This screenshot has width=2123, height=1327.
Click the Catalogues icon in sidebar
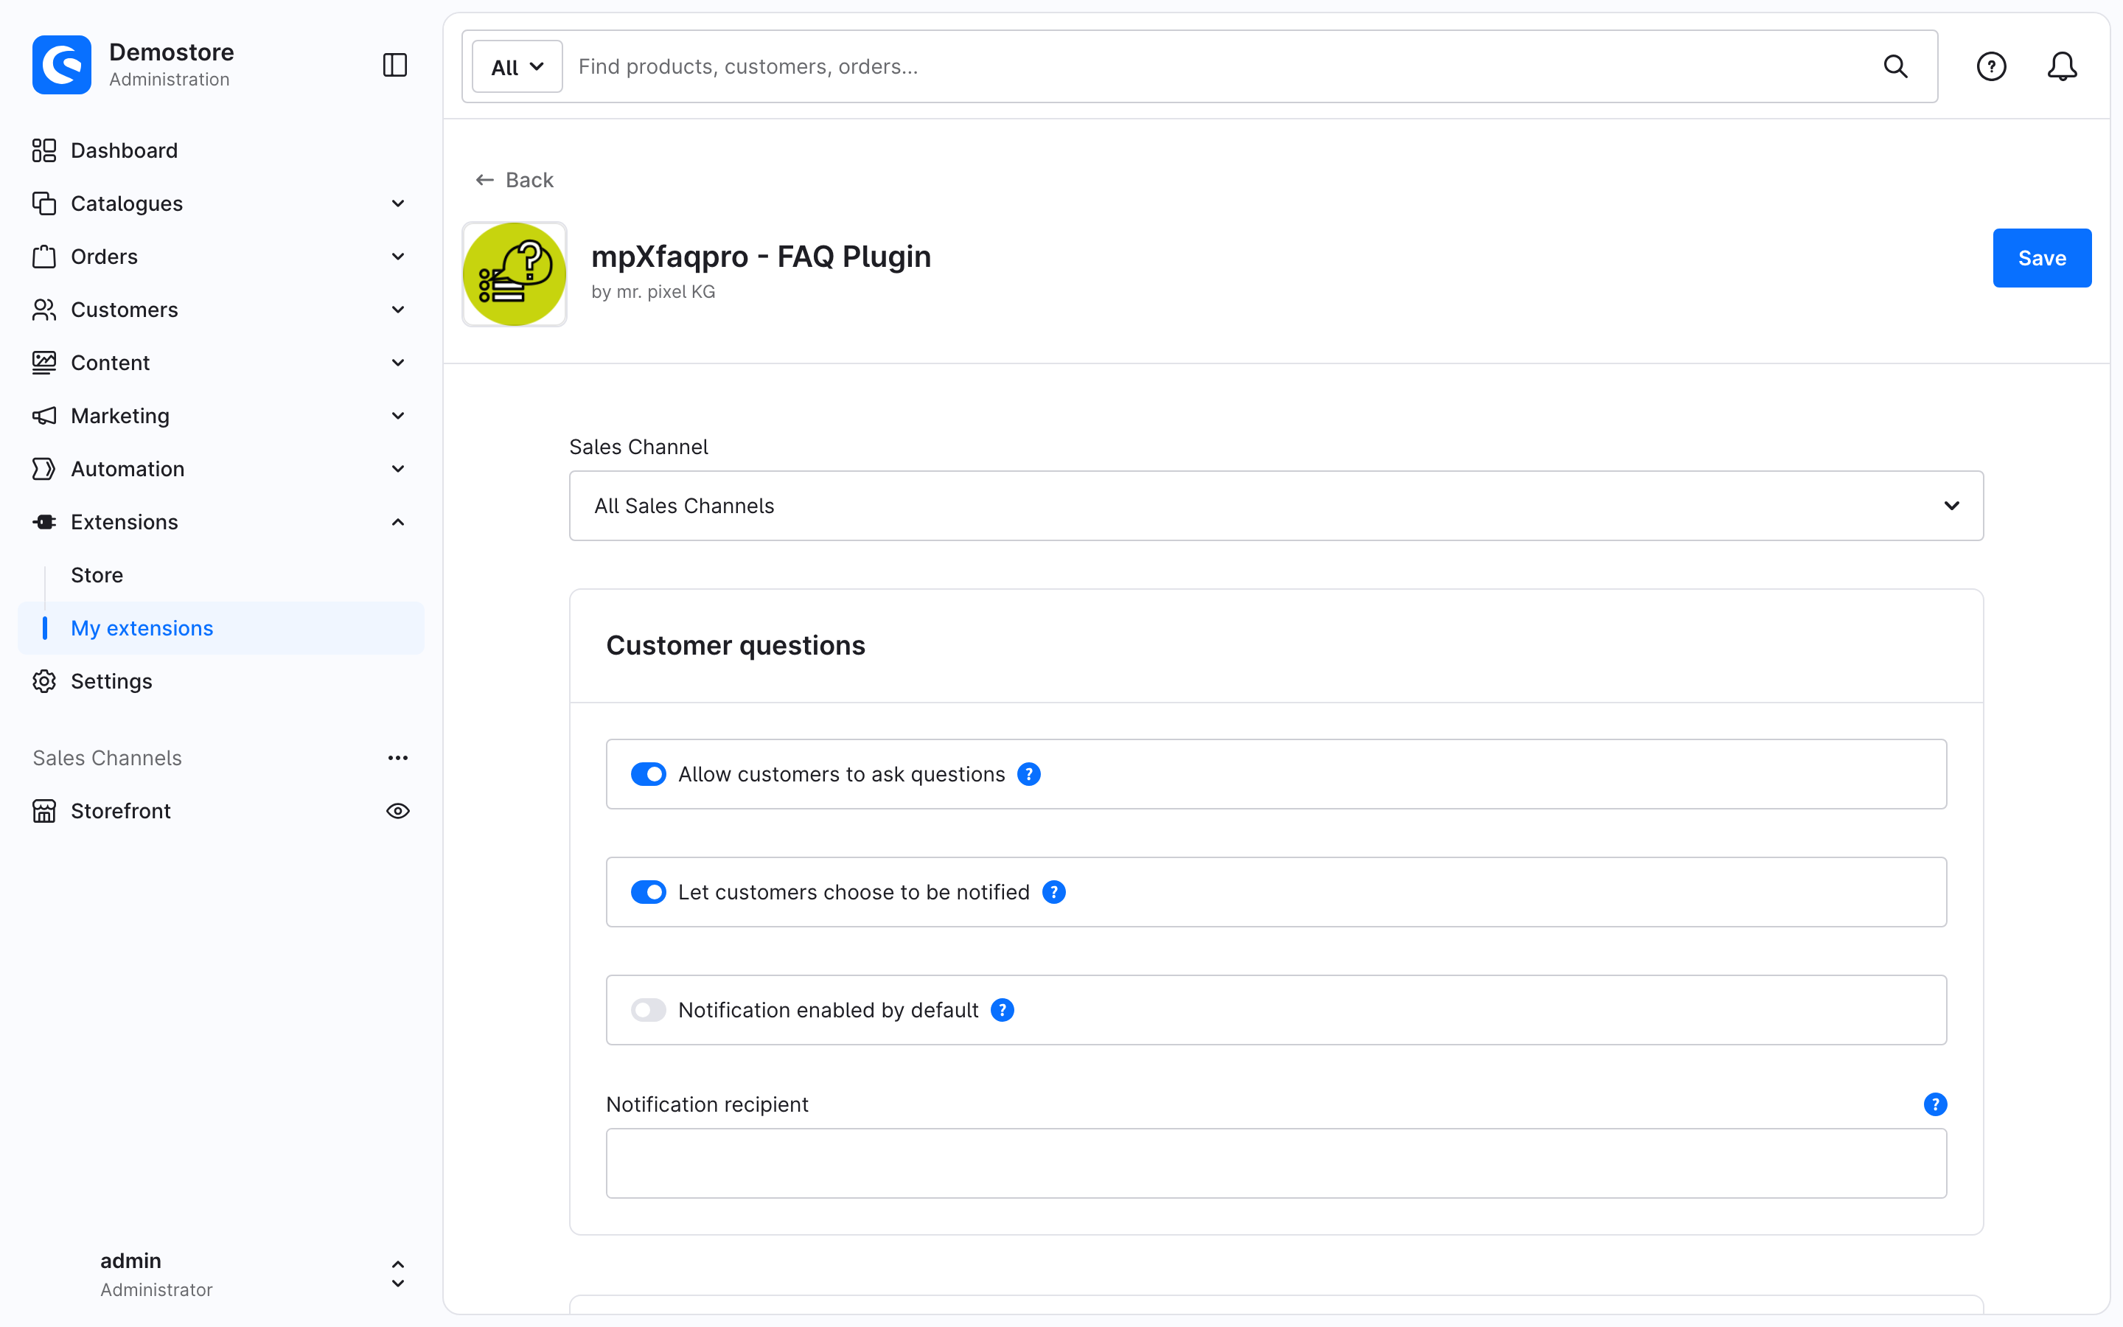click(x=44, y=203)
